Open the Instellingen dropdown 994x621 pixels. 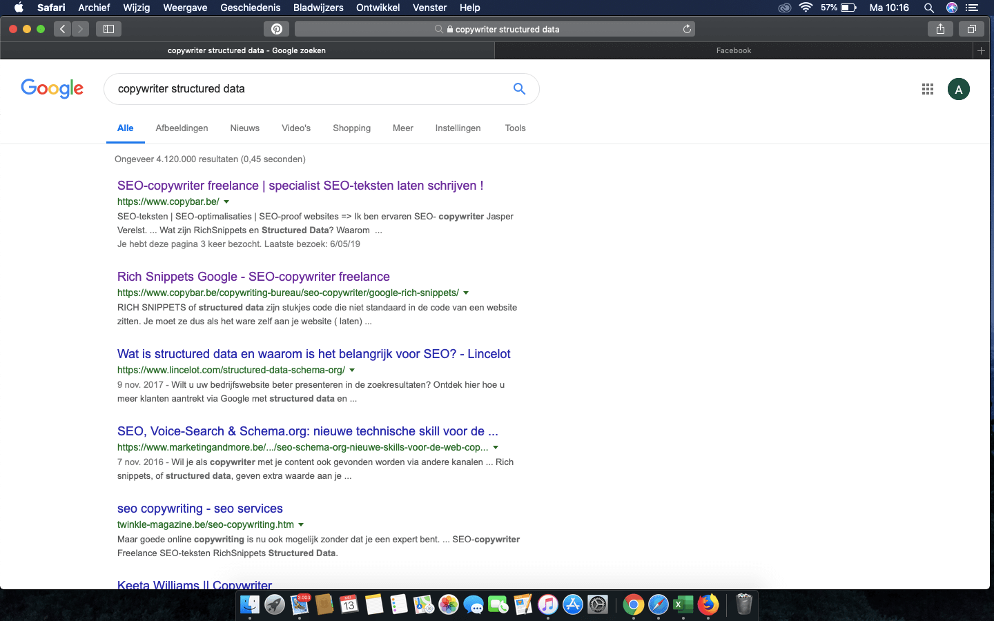click(x=458, y=128)
